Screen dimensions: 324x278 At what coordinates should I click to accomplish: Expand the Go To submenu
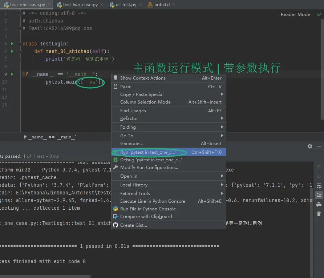tap(169, 136)
